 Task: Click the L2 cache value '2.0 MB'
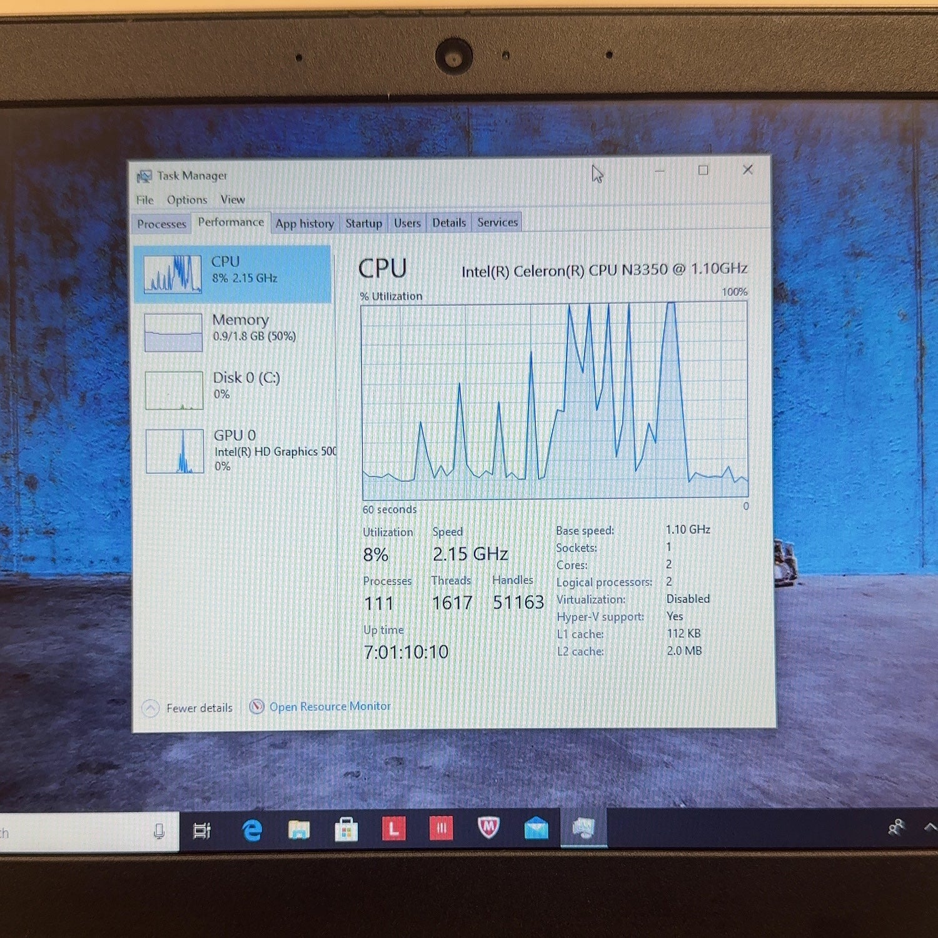[x=684, y=651]
